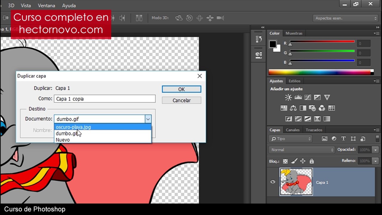Add a Photo Filter adjustment
Screen dimensions: 382x215
click(x=312, y=108)
